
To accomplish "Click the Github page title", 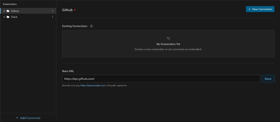I will click(67, 10).
